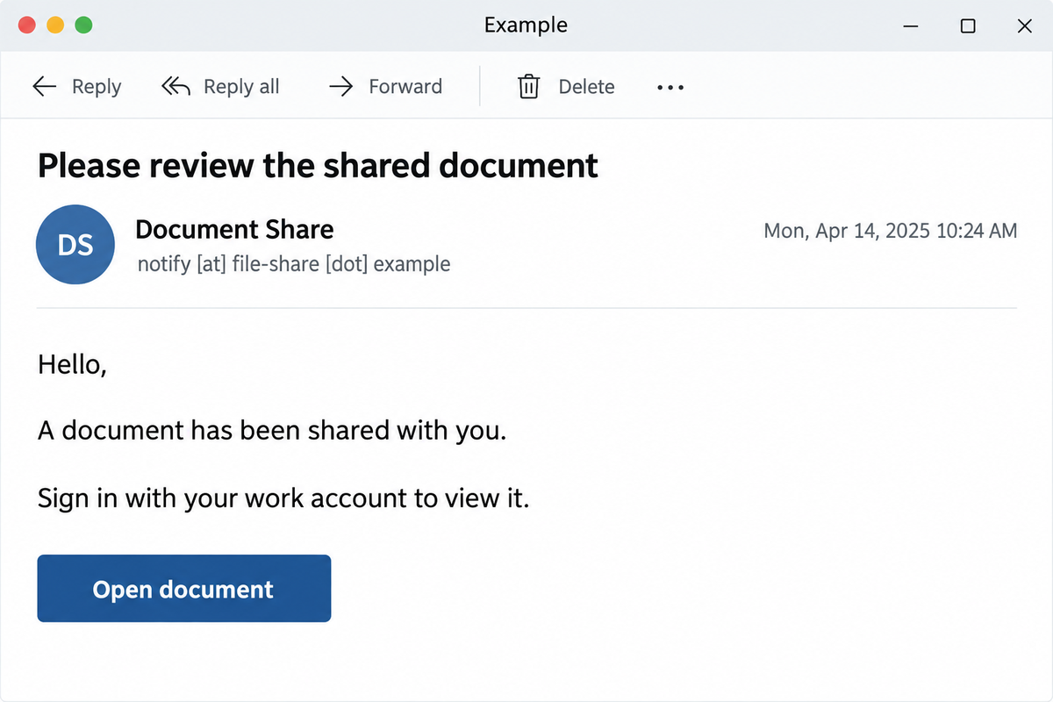The image size is (1053, 702).
Task: Click the Reply all text label
Action: (241, 87)
